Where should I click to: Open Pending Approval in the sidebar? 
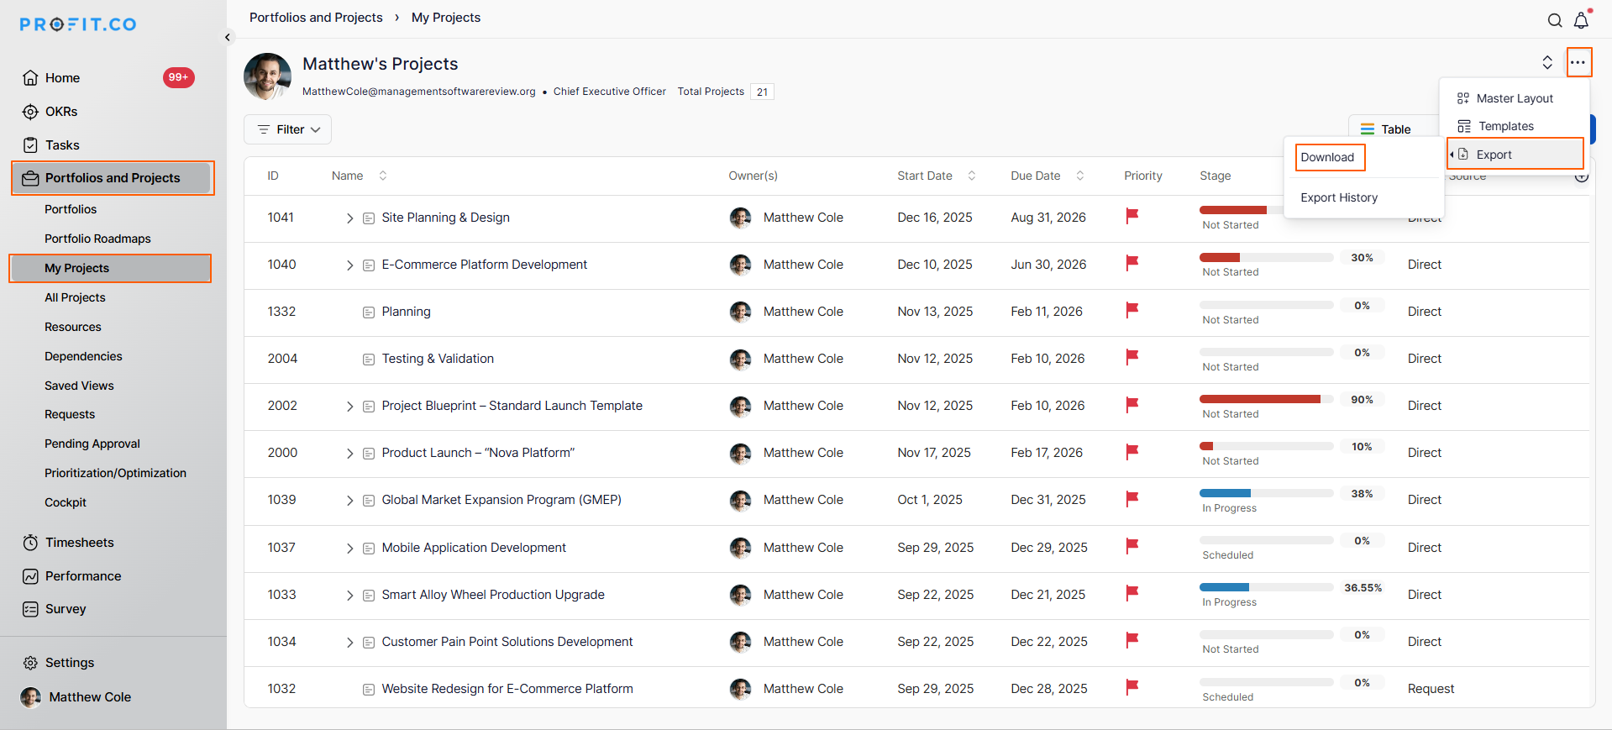click(92, 444)
